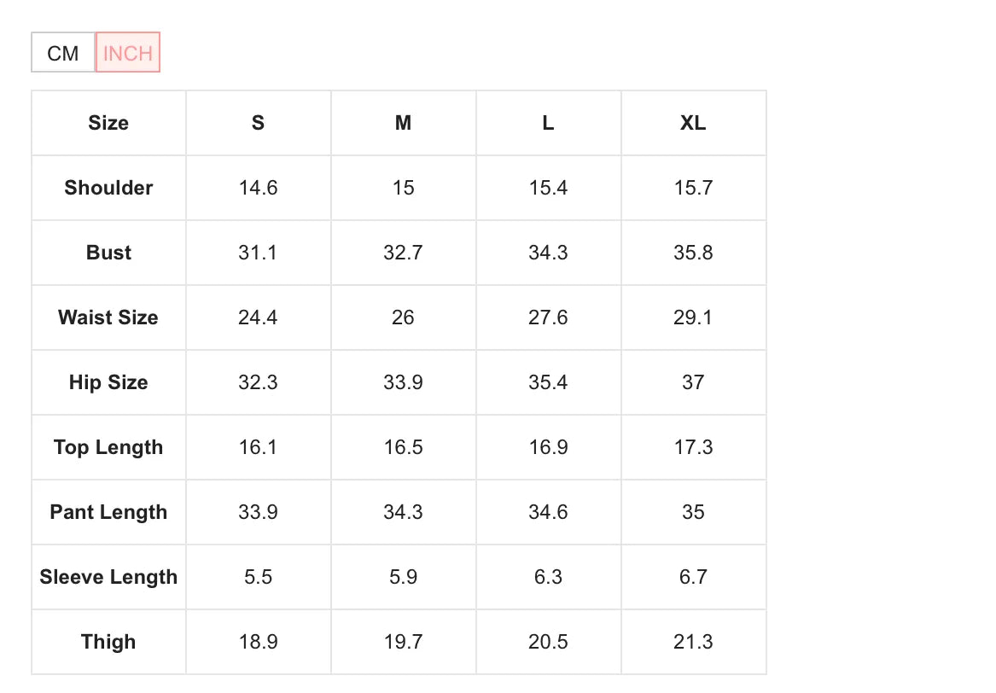Select the S size column header
996x693 pixels.
coord(258,123)
